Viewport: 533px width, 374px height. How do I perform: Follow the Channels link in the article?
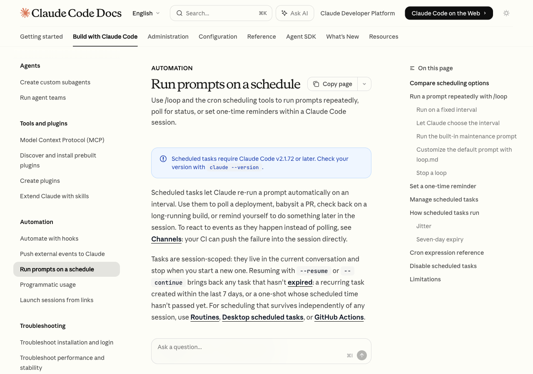[x=167, y=239]
